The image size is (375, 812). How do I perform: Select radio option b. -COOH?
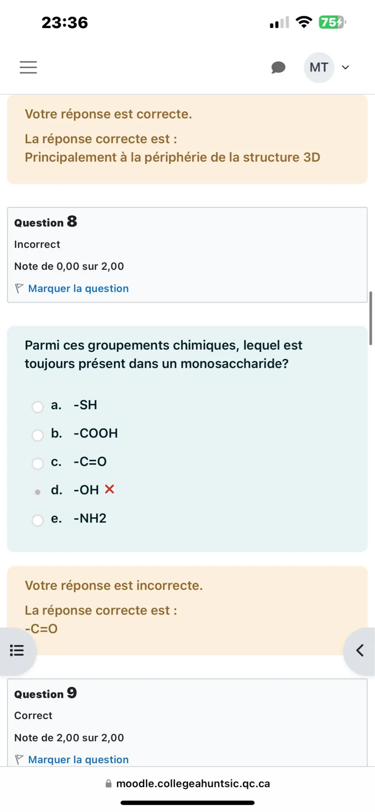click(38, 435)
